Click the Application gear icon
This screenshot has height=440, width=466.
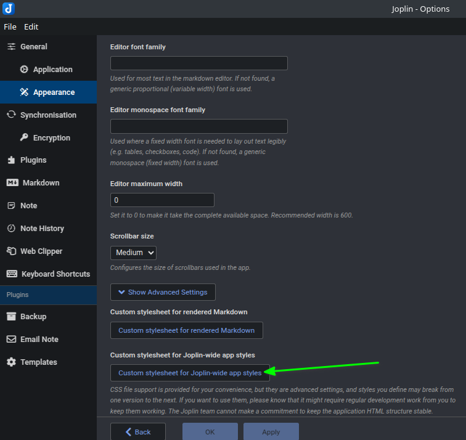tap(24, 69)
